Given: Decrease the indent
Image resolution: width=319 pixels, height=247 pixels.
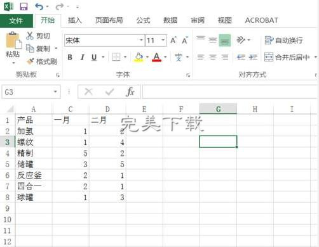Looking at the screenshot, I should coord(241,57).
